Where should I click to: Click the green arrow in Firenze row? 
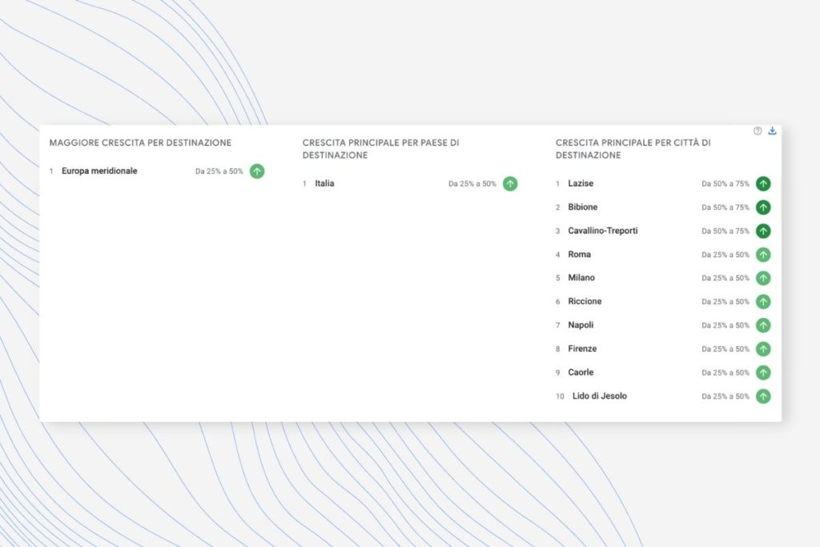[x=763, y=349]
